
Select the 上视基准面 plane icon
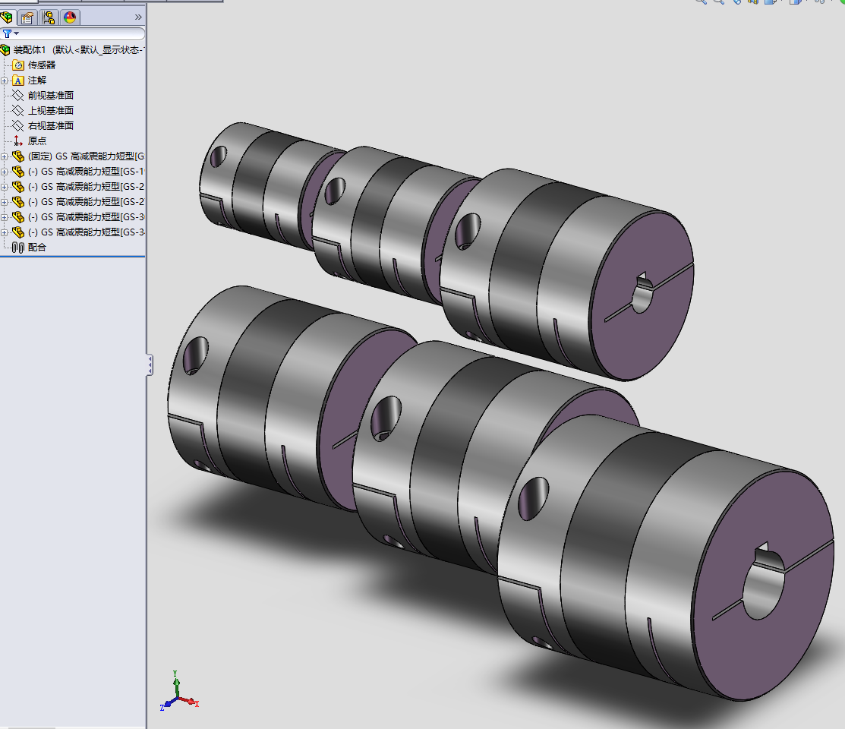click(x=18, y=111)
